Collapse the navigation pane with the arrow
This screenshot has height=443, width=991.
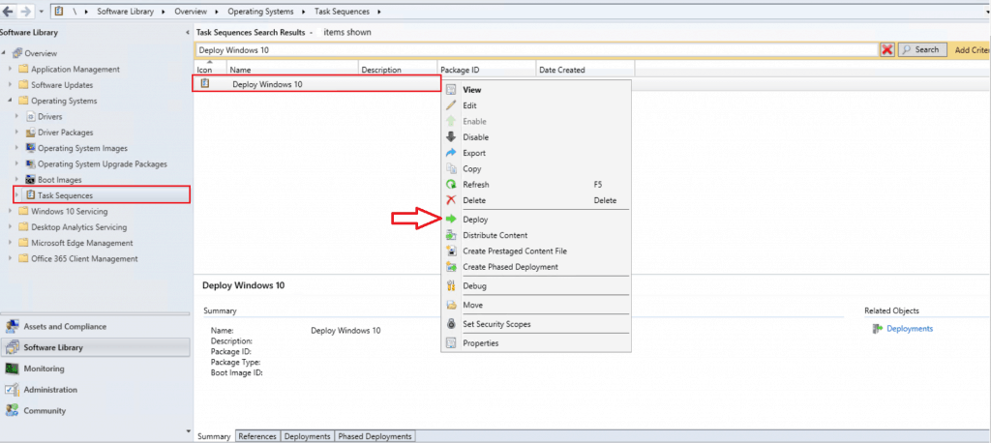[x=188, y=32]
